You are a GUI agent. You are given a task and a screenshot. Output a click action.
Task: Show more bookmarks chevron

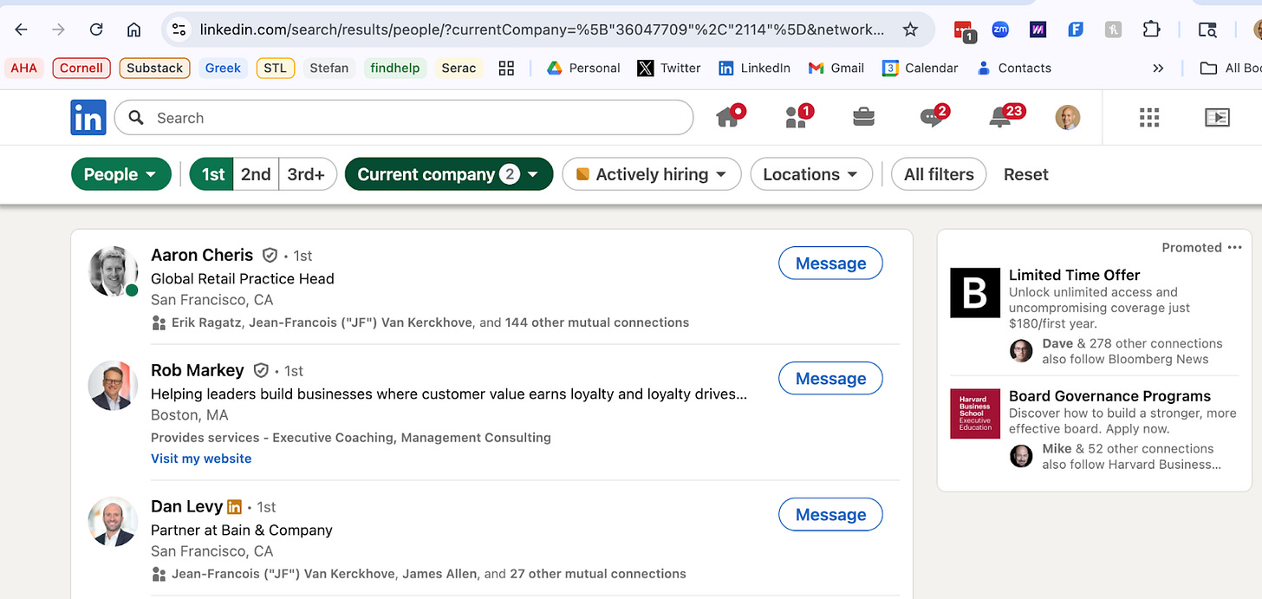point(1158,68)
